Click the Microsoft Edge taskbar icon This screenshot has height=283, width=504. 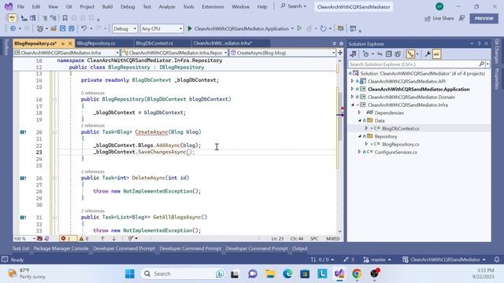287,274
